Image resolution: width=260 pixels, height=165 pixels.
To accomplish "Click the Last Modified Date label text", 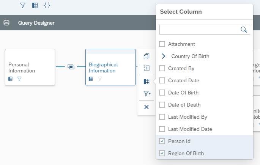I will pos(190,129).
